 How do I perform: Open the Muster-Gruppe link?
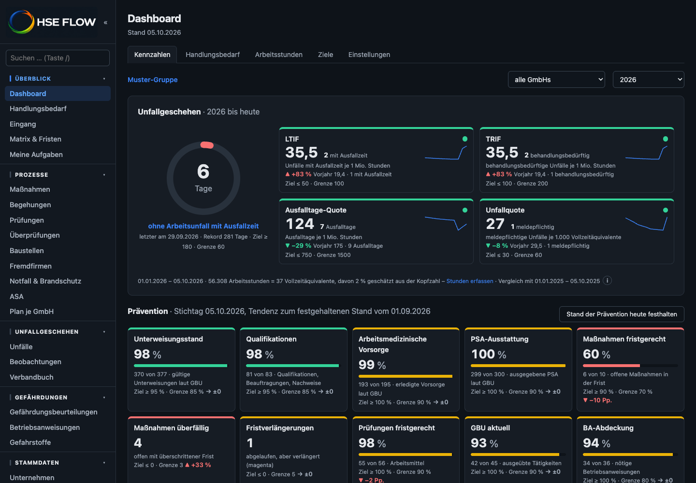[153, 80]
